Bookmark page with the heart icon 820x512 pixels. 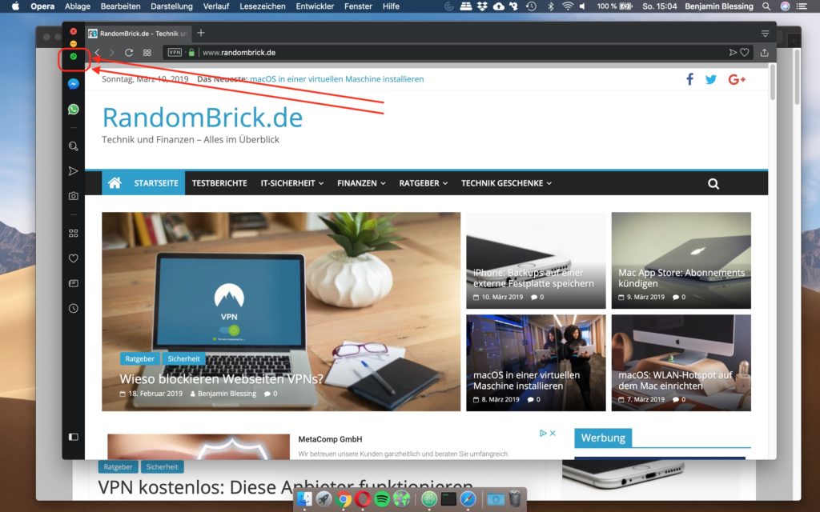click(745, 52)
